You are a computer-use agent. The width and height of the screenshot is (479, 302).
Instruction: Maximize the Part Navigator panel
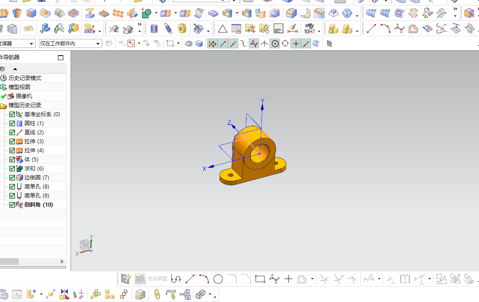[x=61, y=58]
